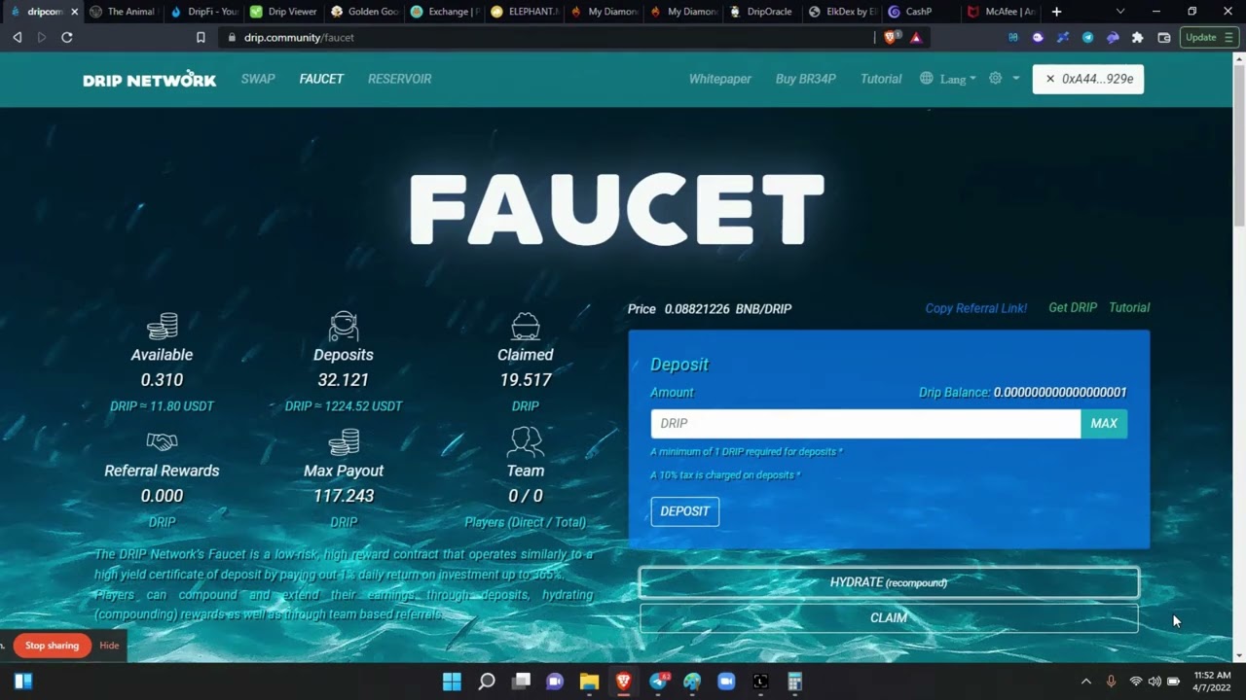Switch to the ELEPHANT browser tab

524,12
